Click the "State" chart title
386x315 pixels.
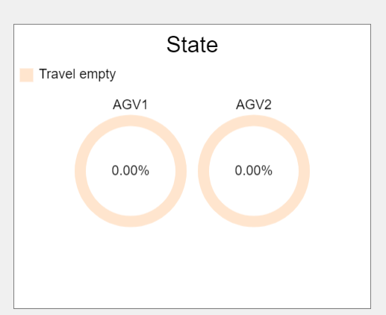192,45
